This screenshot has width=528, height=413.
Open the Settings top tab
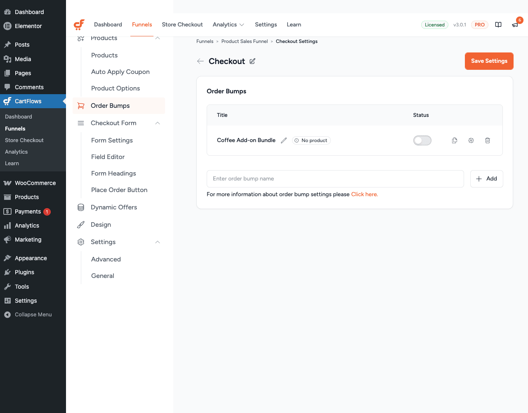pos(266,25)
